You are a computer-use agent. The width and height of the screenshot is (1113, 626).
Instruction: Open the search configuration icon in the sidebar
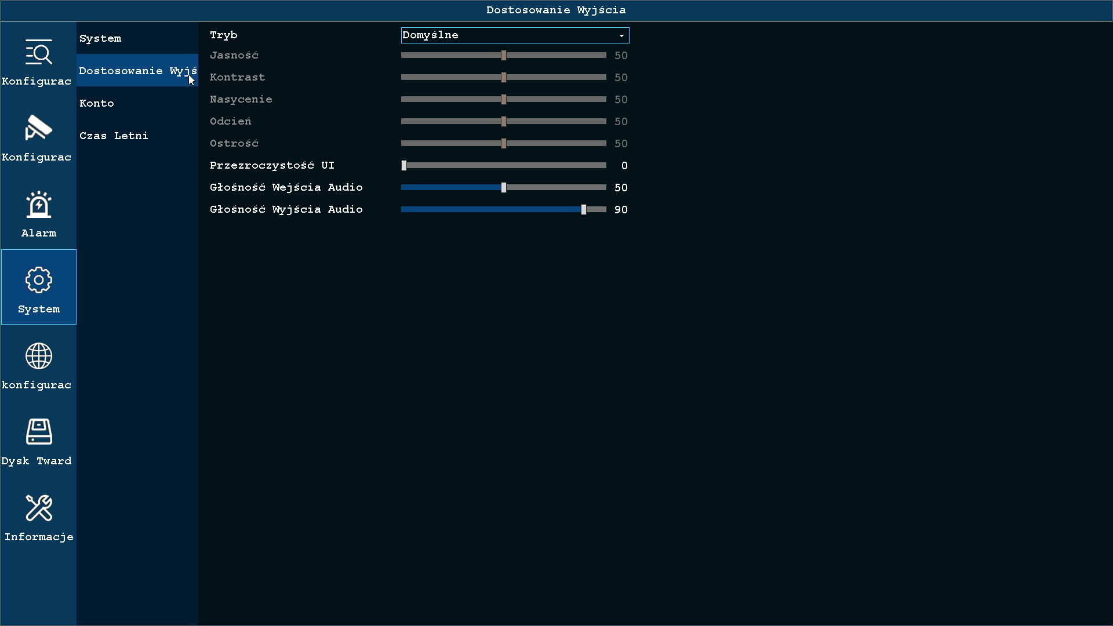click(x=39, y=52)
